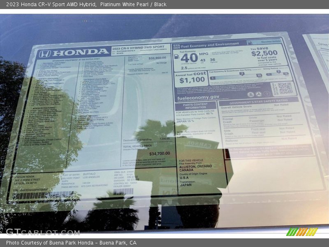Click the HONDA wordmark on the sticker

[x=81, y=52]
